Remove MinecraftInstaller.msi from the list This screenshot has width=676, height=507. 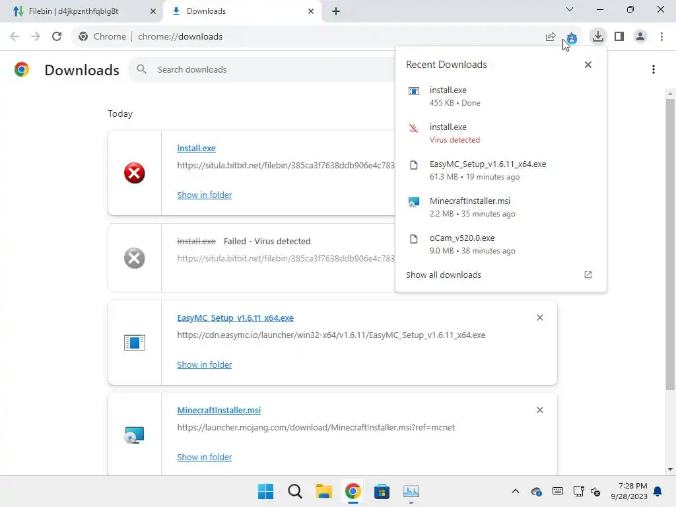[x=540, y=410]
